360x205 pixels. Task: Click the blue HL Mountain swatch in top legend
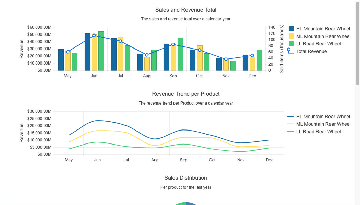[291, 29]
